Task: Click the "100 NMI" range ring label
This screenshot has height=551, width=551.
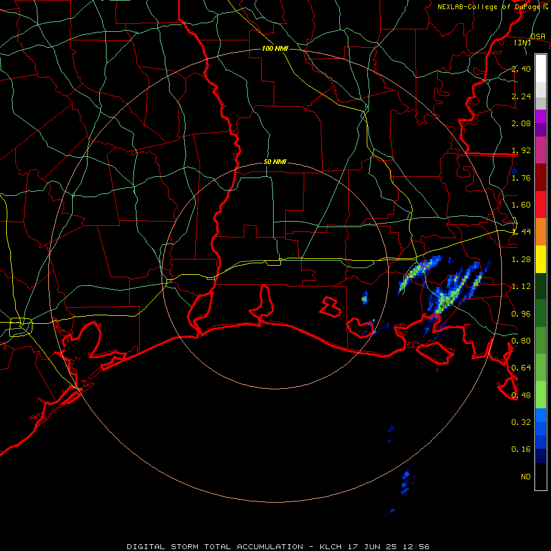Action: 275,48
